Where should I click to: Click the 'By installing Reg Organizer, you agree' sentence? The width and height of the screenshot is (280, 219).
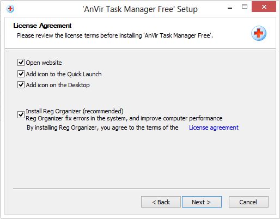click(102, 127)
